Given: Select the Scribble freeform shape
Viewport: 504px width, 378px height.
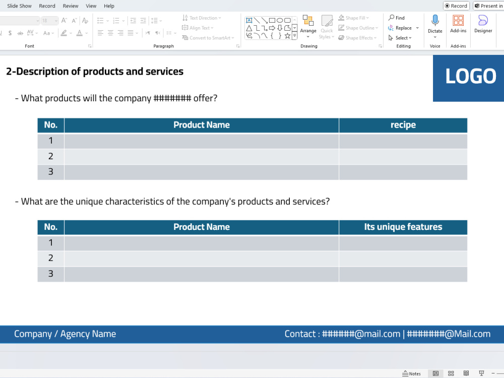Looking at the screenshot, I should (x=249, y=36).
